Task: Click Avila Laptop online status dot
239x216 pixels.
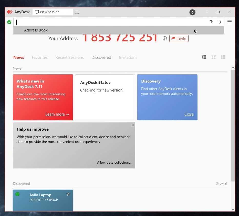Action: pos(17,194)
